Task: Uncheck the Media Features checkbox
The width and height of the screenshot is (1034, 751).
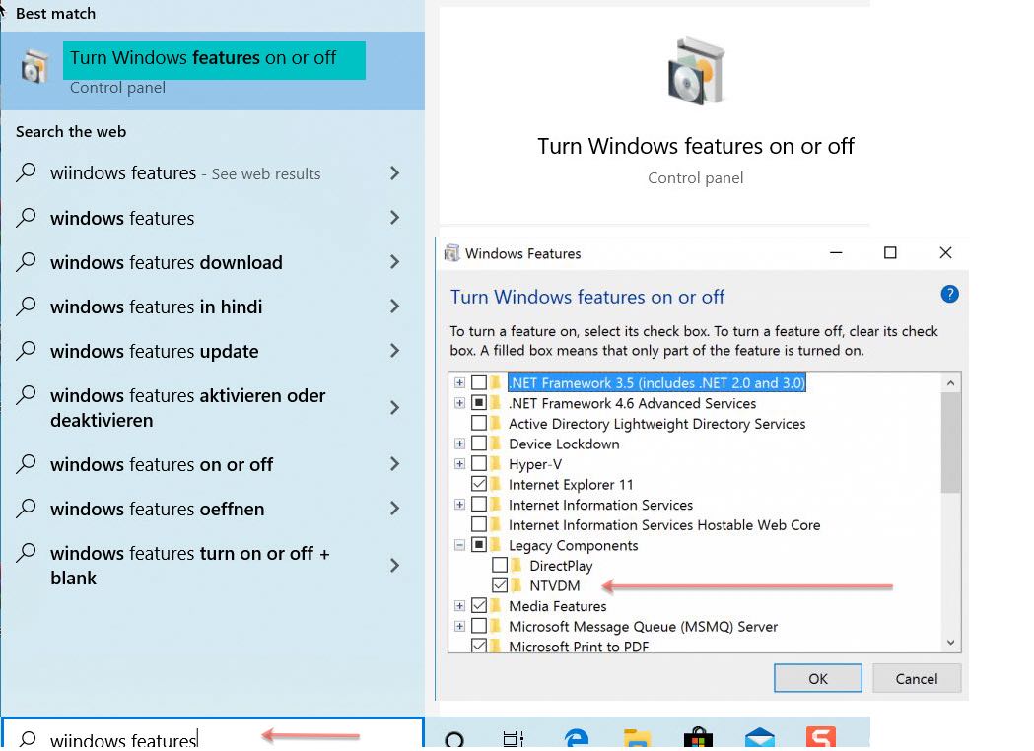Action: tap(479, 605)
